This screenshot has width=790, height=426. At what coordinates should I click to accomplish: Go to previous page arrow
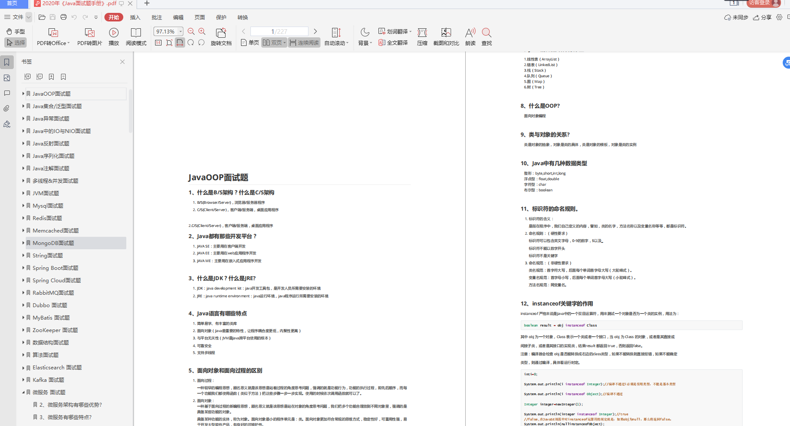tap(244, 31)
